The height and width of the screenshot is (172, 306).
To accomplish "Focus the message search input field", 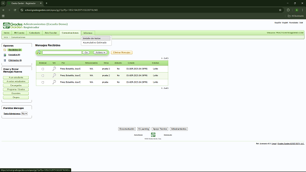I will pyautogui.click(x=62, y=53).
